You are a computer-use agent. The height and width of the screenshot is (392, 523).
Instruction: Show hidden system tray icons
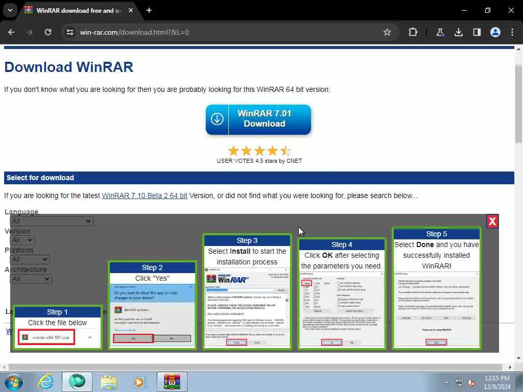pos(446,383)
